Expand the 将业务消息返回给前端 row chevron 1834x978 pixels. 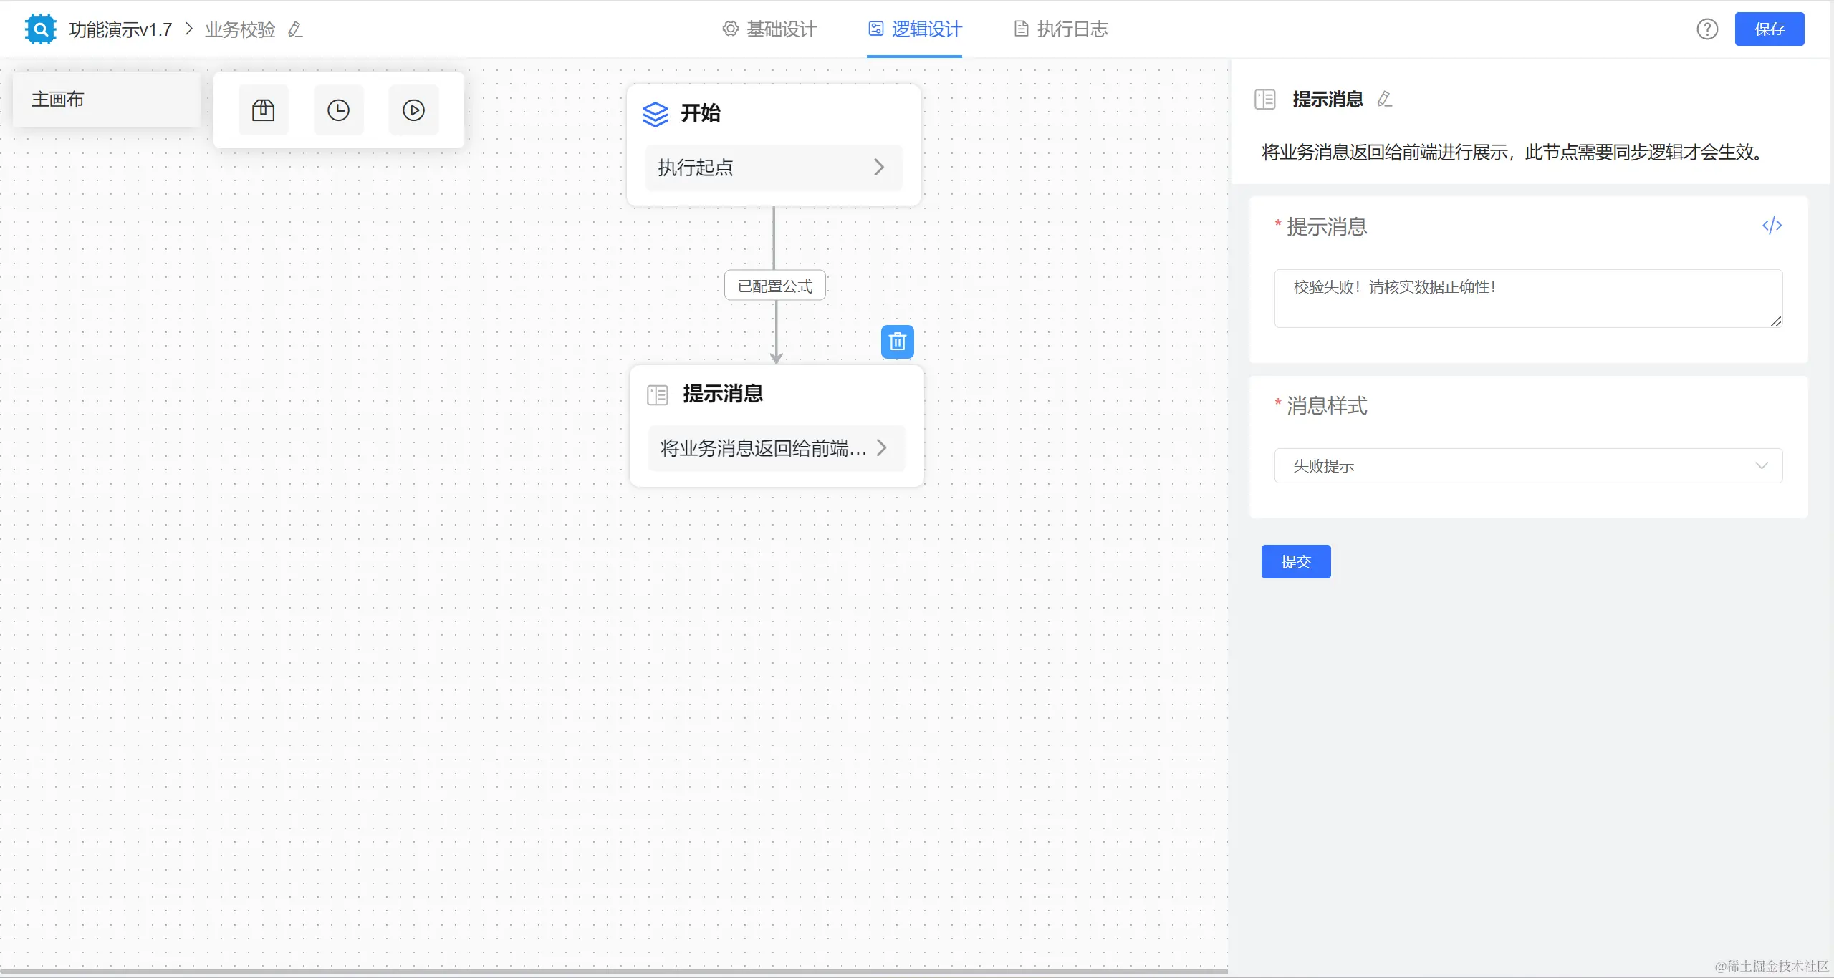click(x=882, y=448)
